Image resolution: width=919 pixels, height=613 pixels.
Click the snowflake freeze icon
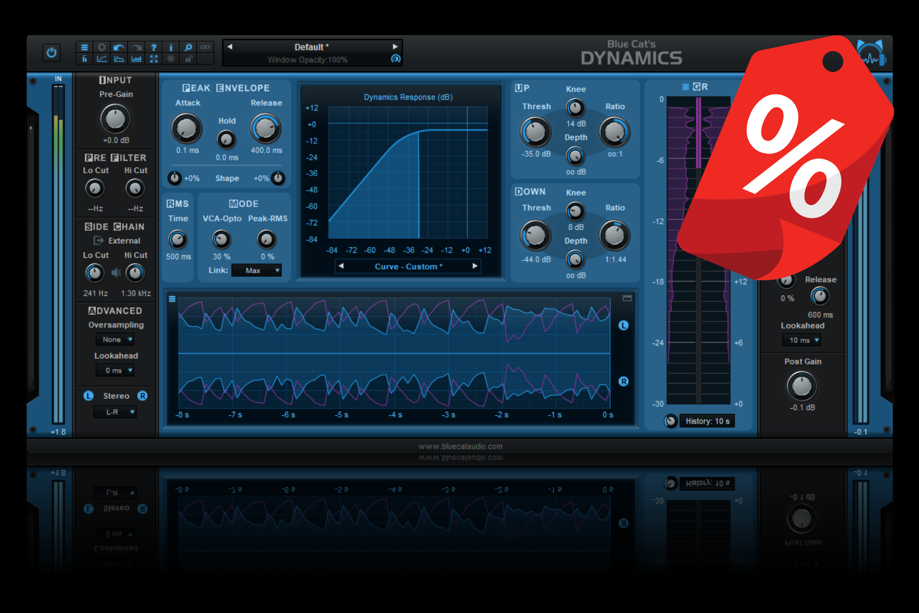pyautogui.click(x=171, y=59)
